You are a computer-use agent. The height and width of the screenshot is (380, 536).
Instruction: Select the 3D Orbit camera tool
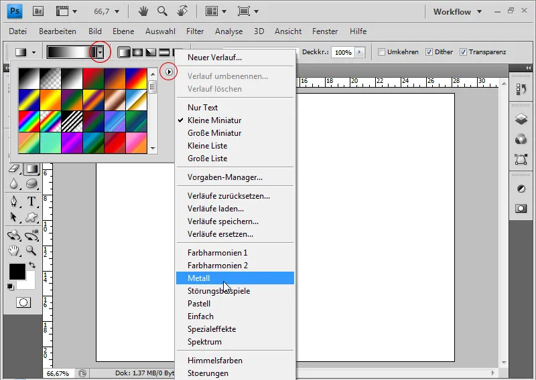tap(31, 235)
